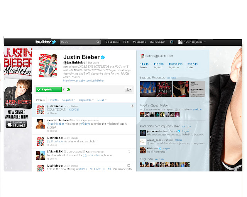Click the 4EverFan_Bieber account avatar

coord(180,42)
